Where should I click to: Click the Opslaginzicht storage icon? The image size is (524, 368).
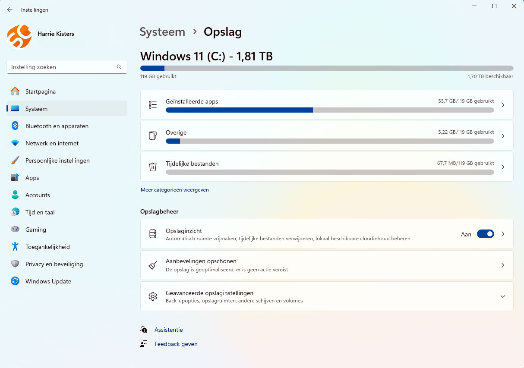pos(153,234)
